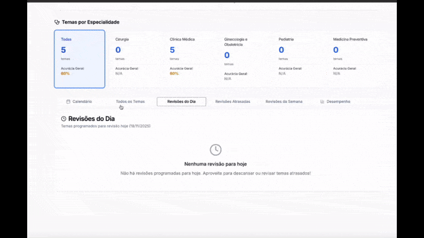
Task: Select the Cirurgia specialty card
Action: coord(134,59)
